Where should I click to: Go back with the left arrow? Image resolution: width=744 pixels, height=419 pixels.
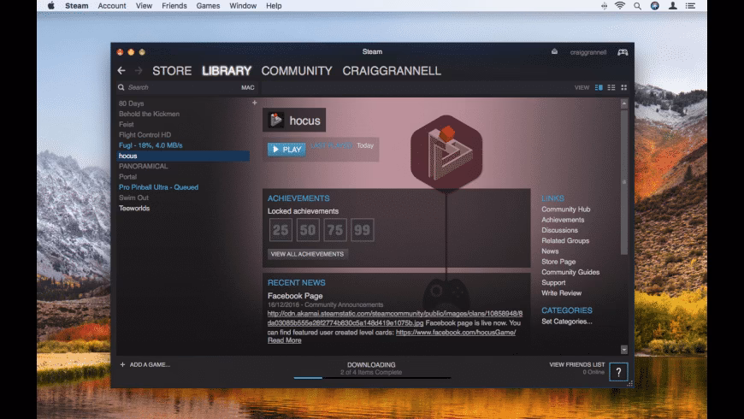tap(121, 71)
